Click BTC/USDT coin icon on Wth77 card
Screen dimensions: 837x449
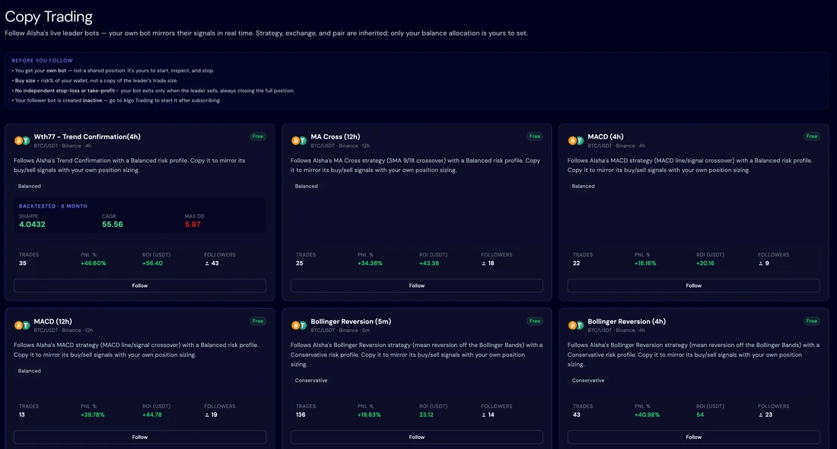pyautogui.click(x=22, y=141)
